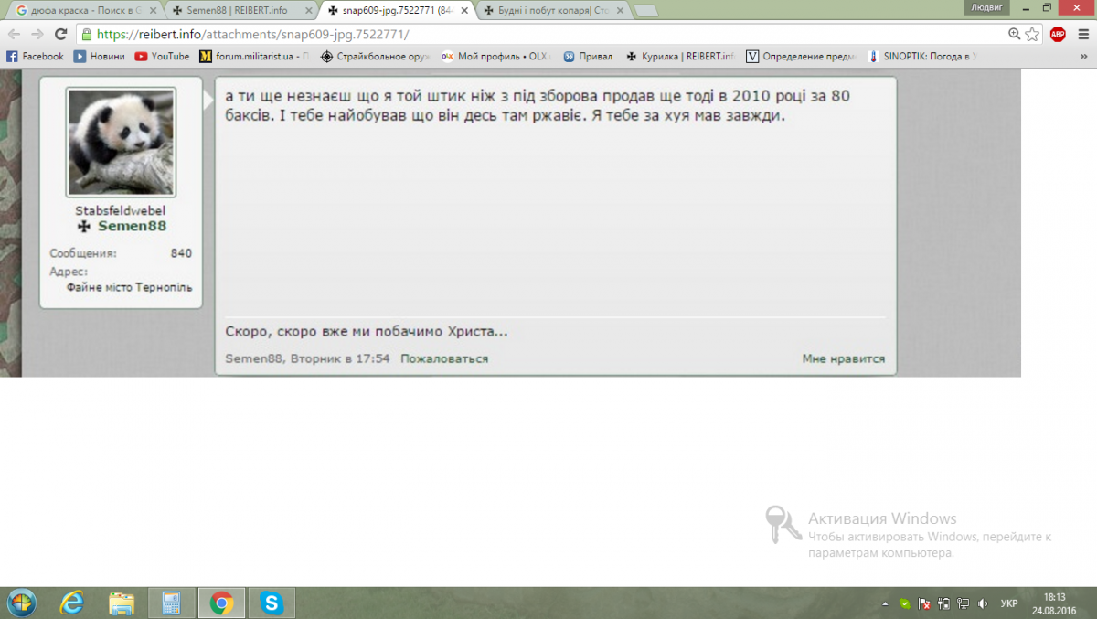Click the Semen88 username under the avatar
The image size is (1097, 619).
[x=132, y=226]
